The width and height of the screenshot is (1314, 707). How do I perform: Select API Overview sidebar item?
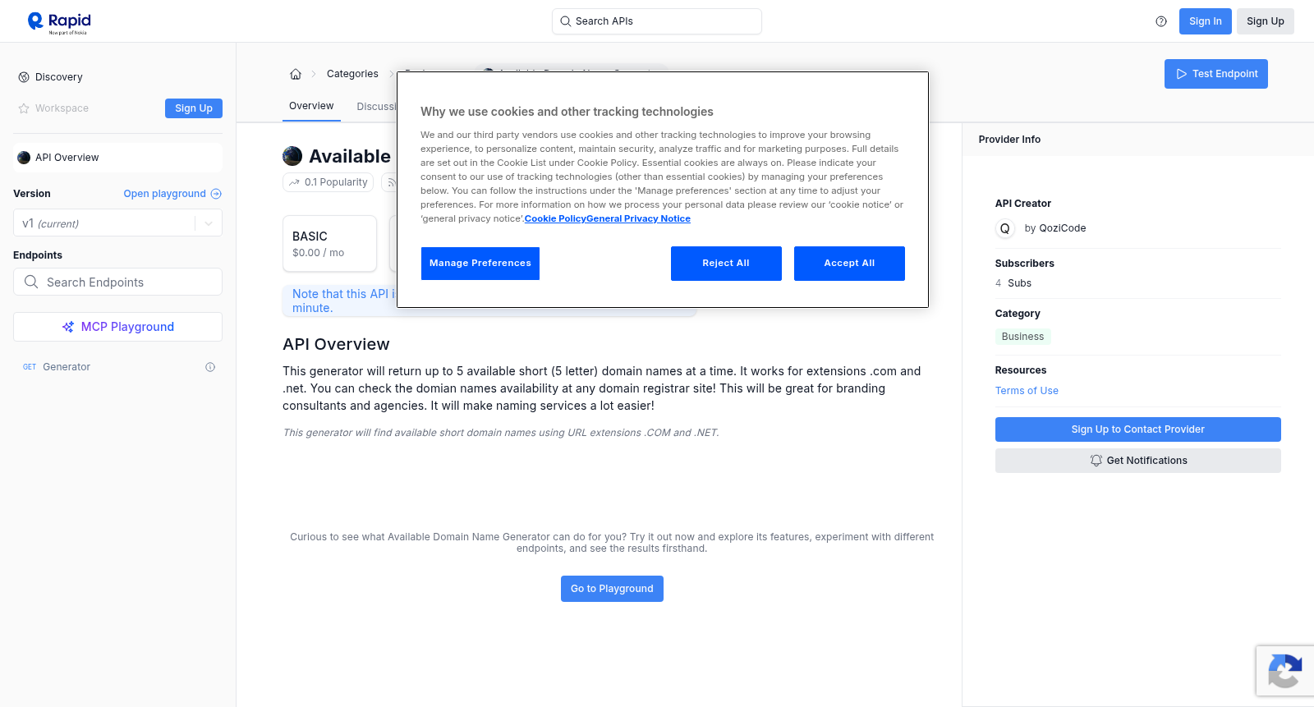click(x=117, y=158)
